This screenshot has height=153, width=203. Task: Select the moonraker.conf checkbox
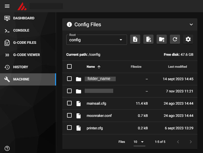(x=69, y=115)
